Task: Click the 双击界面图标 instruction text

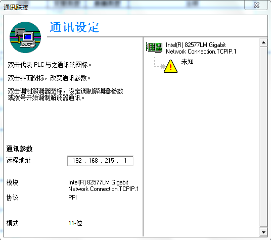Action: pyautogui.click(x=49, y=78)
